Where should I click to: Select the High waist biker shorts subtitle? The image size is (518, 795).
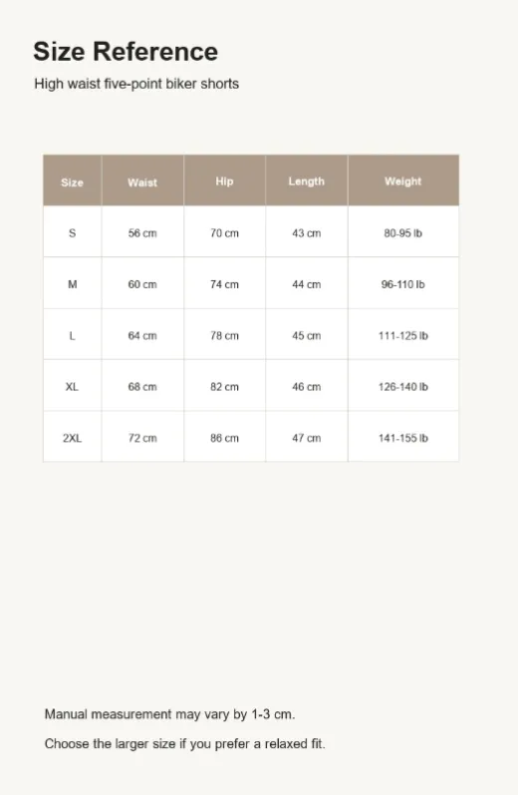click(136, 84)
